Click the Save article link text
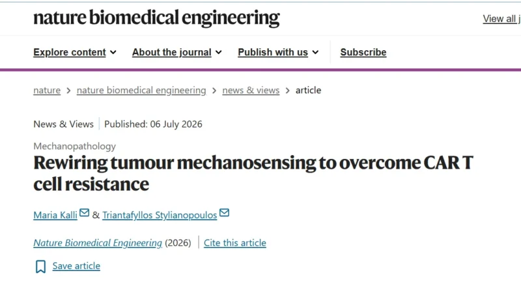 coord(76,266)
